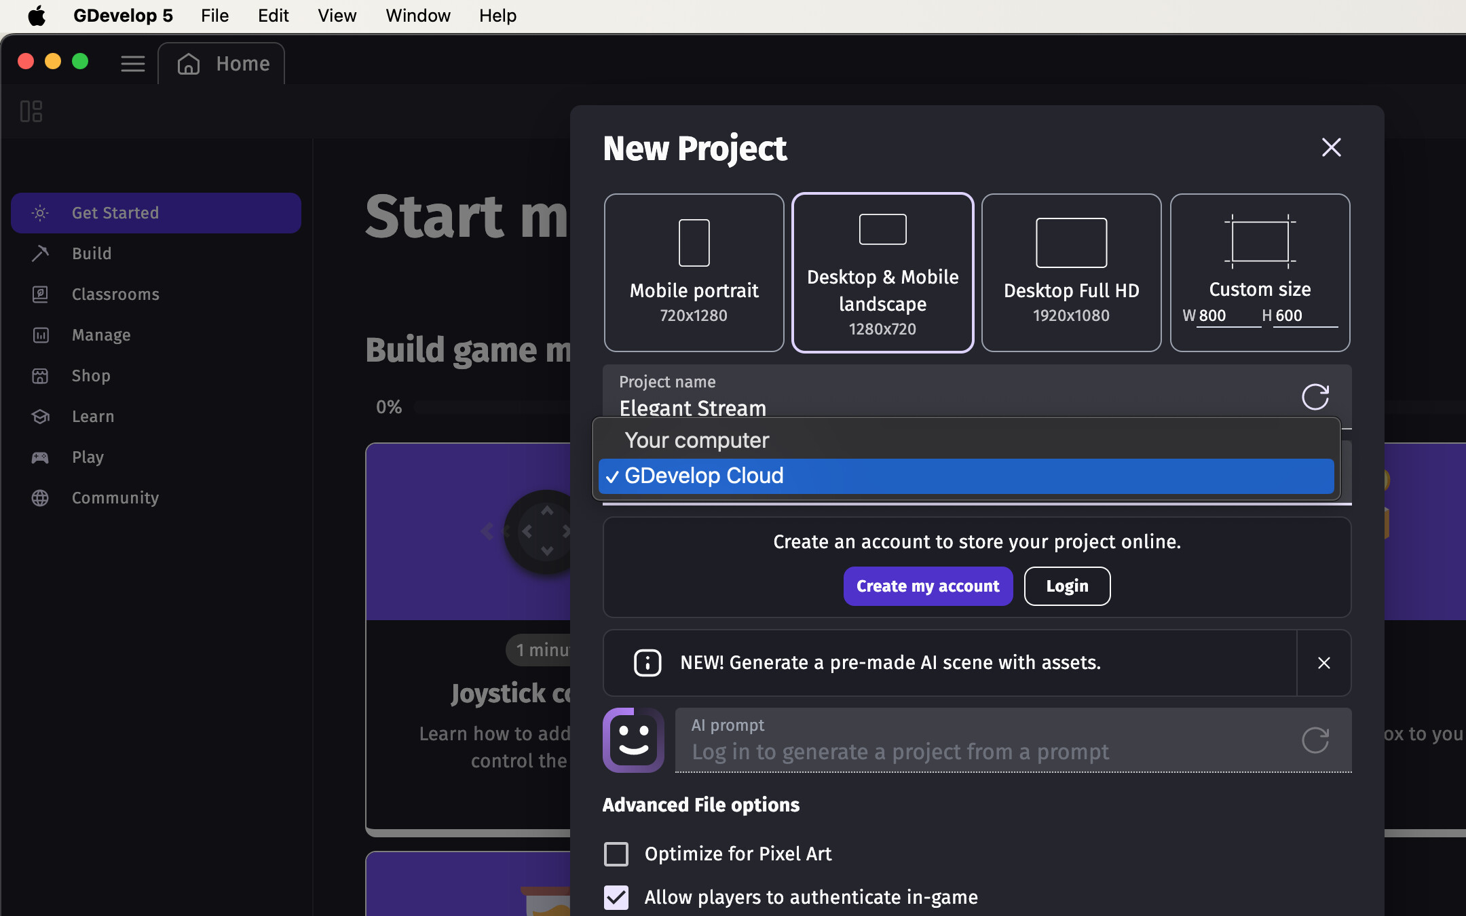Click the AI robot face icon

click(x=633, y=740)
